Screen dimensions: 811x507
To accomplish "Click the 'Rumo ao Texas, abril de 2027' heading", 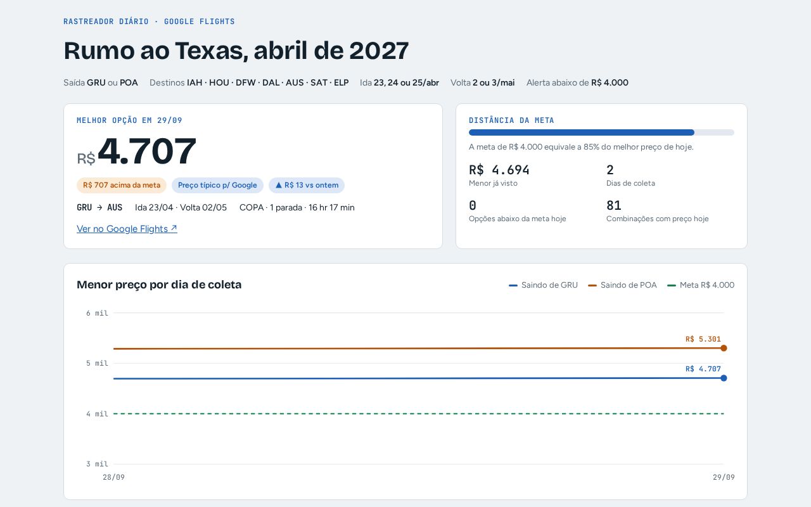I will [236, 51].
